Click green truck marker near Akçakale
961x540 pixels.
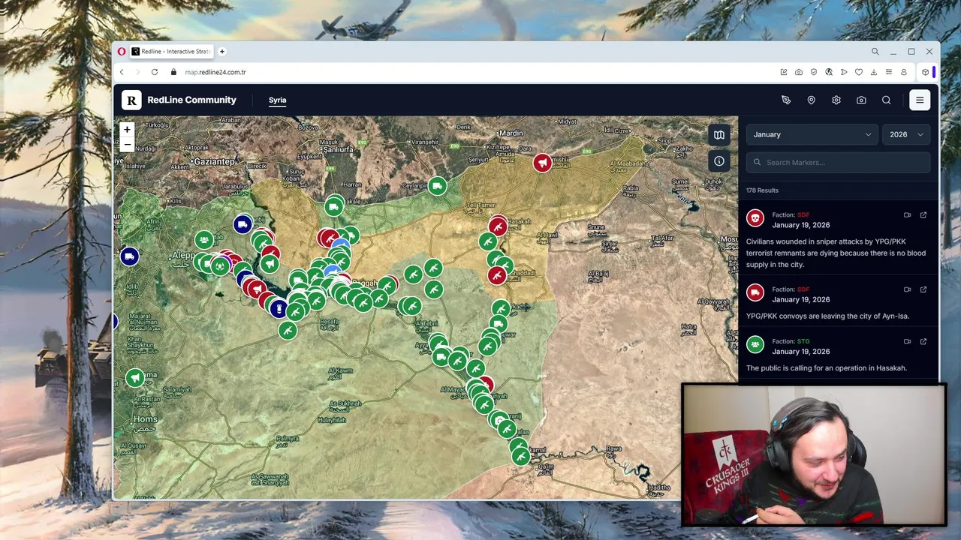point(334,206)
